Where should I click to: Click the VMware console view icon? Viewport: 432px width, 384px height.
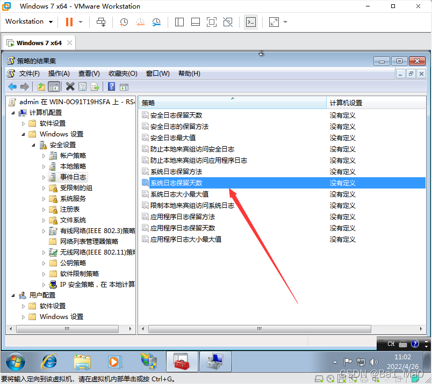click(251, 22)
